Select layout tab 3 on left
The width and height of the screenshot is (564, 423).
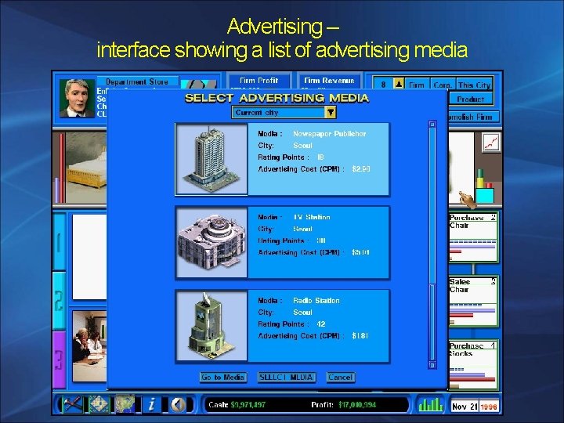[60, 360]
